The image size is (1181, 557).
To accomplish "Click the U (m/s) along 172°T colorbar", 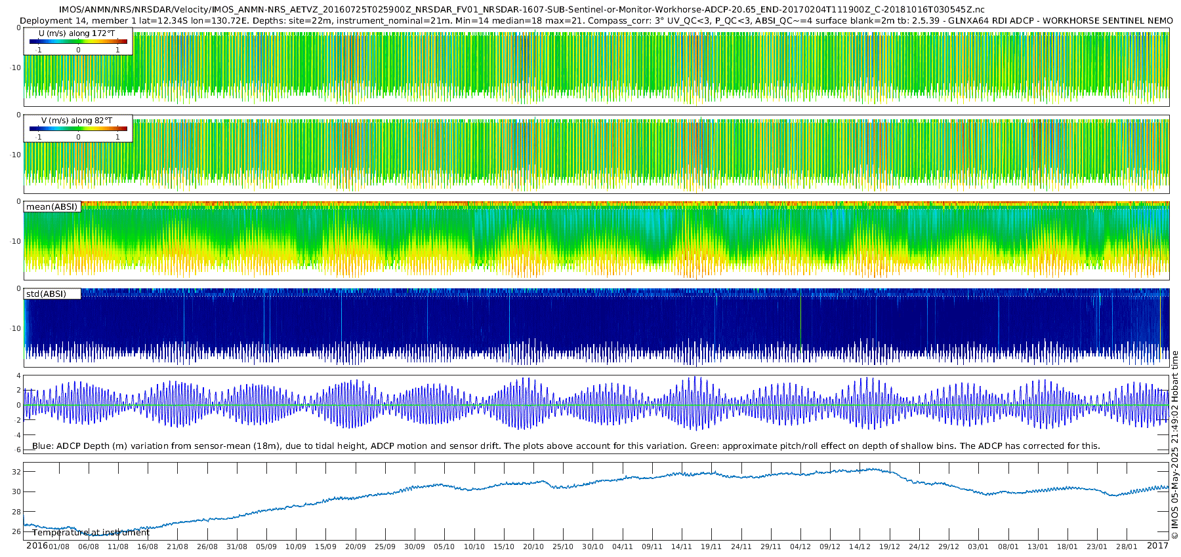I will coord(78,41).
